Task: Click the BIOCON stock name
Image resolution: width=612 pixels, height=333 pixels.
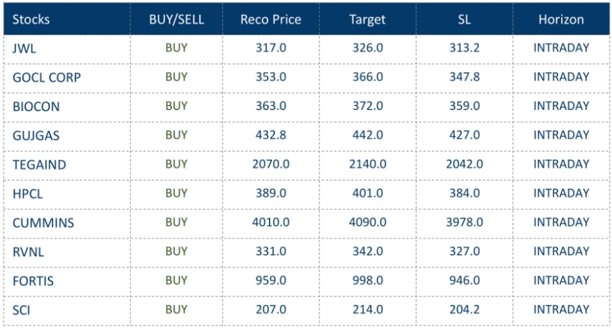Action: click(36, 107)
